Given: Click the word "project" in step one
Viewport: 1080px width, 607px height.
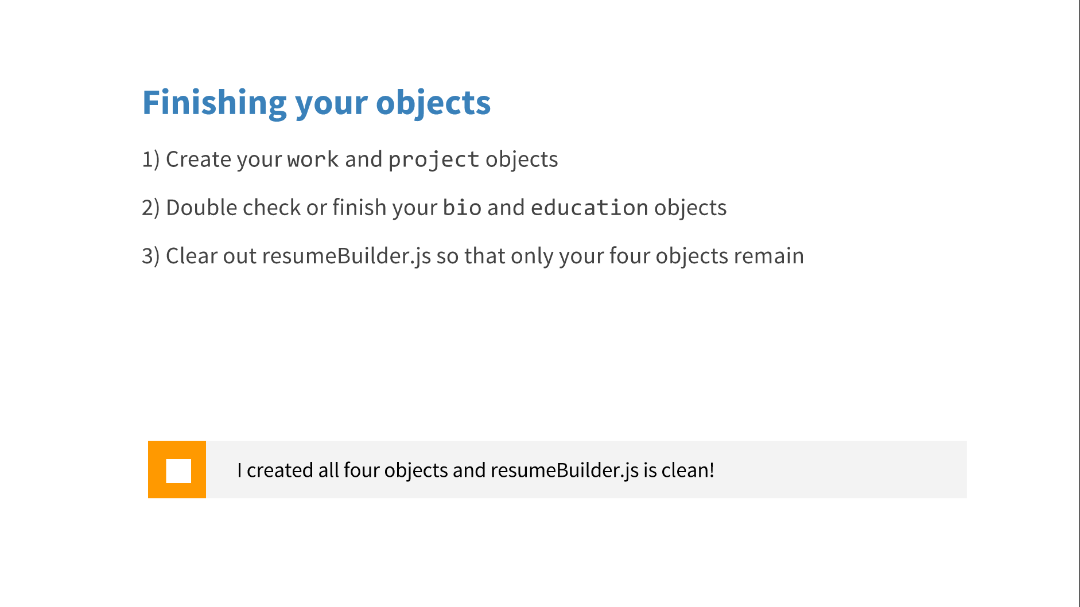Looking at the screenshot, I should point(433,159).
